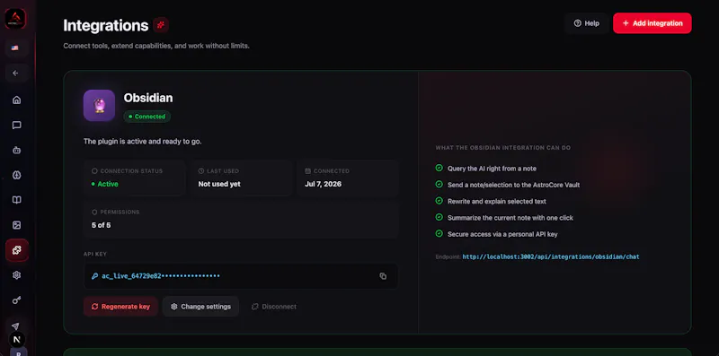
Task: Click the Regenerate key button
Action: 120,307
